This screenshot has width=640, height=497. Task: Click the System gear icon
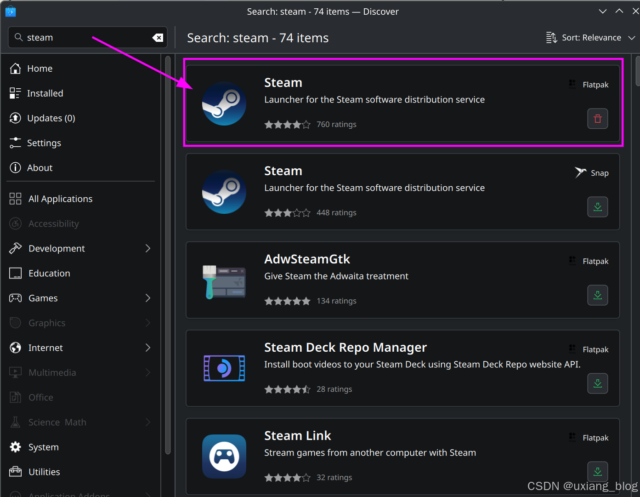click(x=15, y=447)
